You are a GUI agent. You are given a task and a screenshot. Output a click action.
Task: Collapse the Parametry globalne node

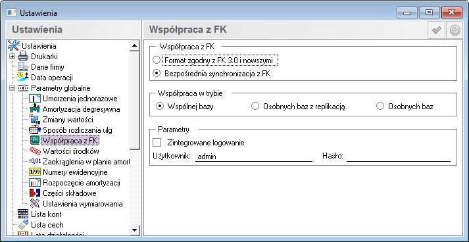[x=12, y=88]
